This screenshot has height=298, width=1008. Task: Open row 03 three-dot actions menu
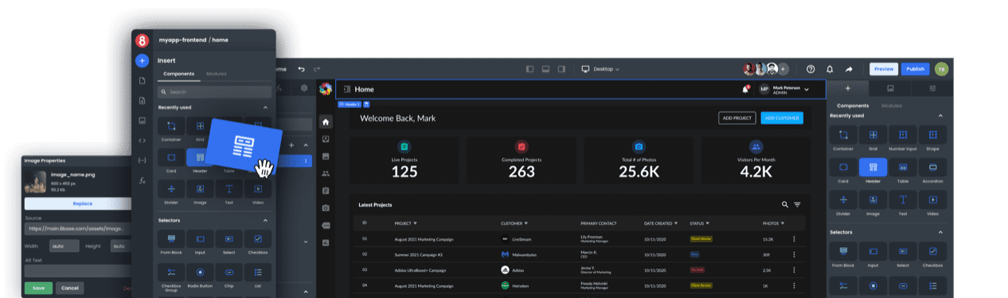793,269
